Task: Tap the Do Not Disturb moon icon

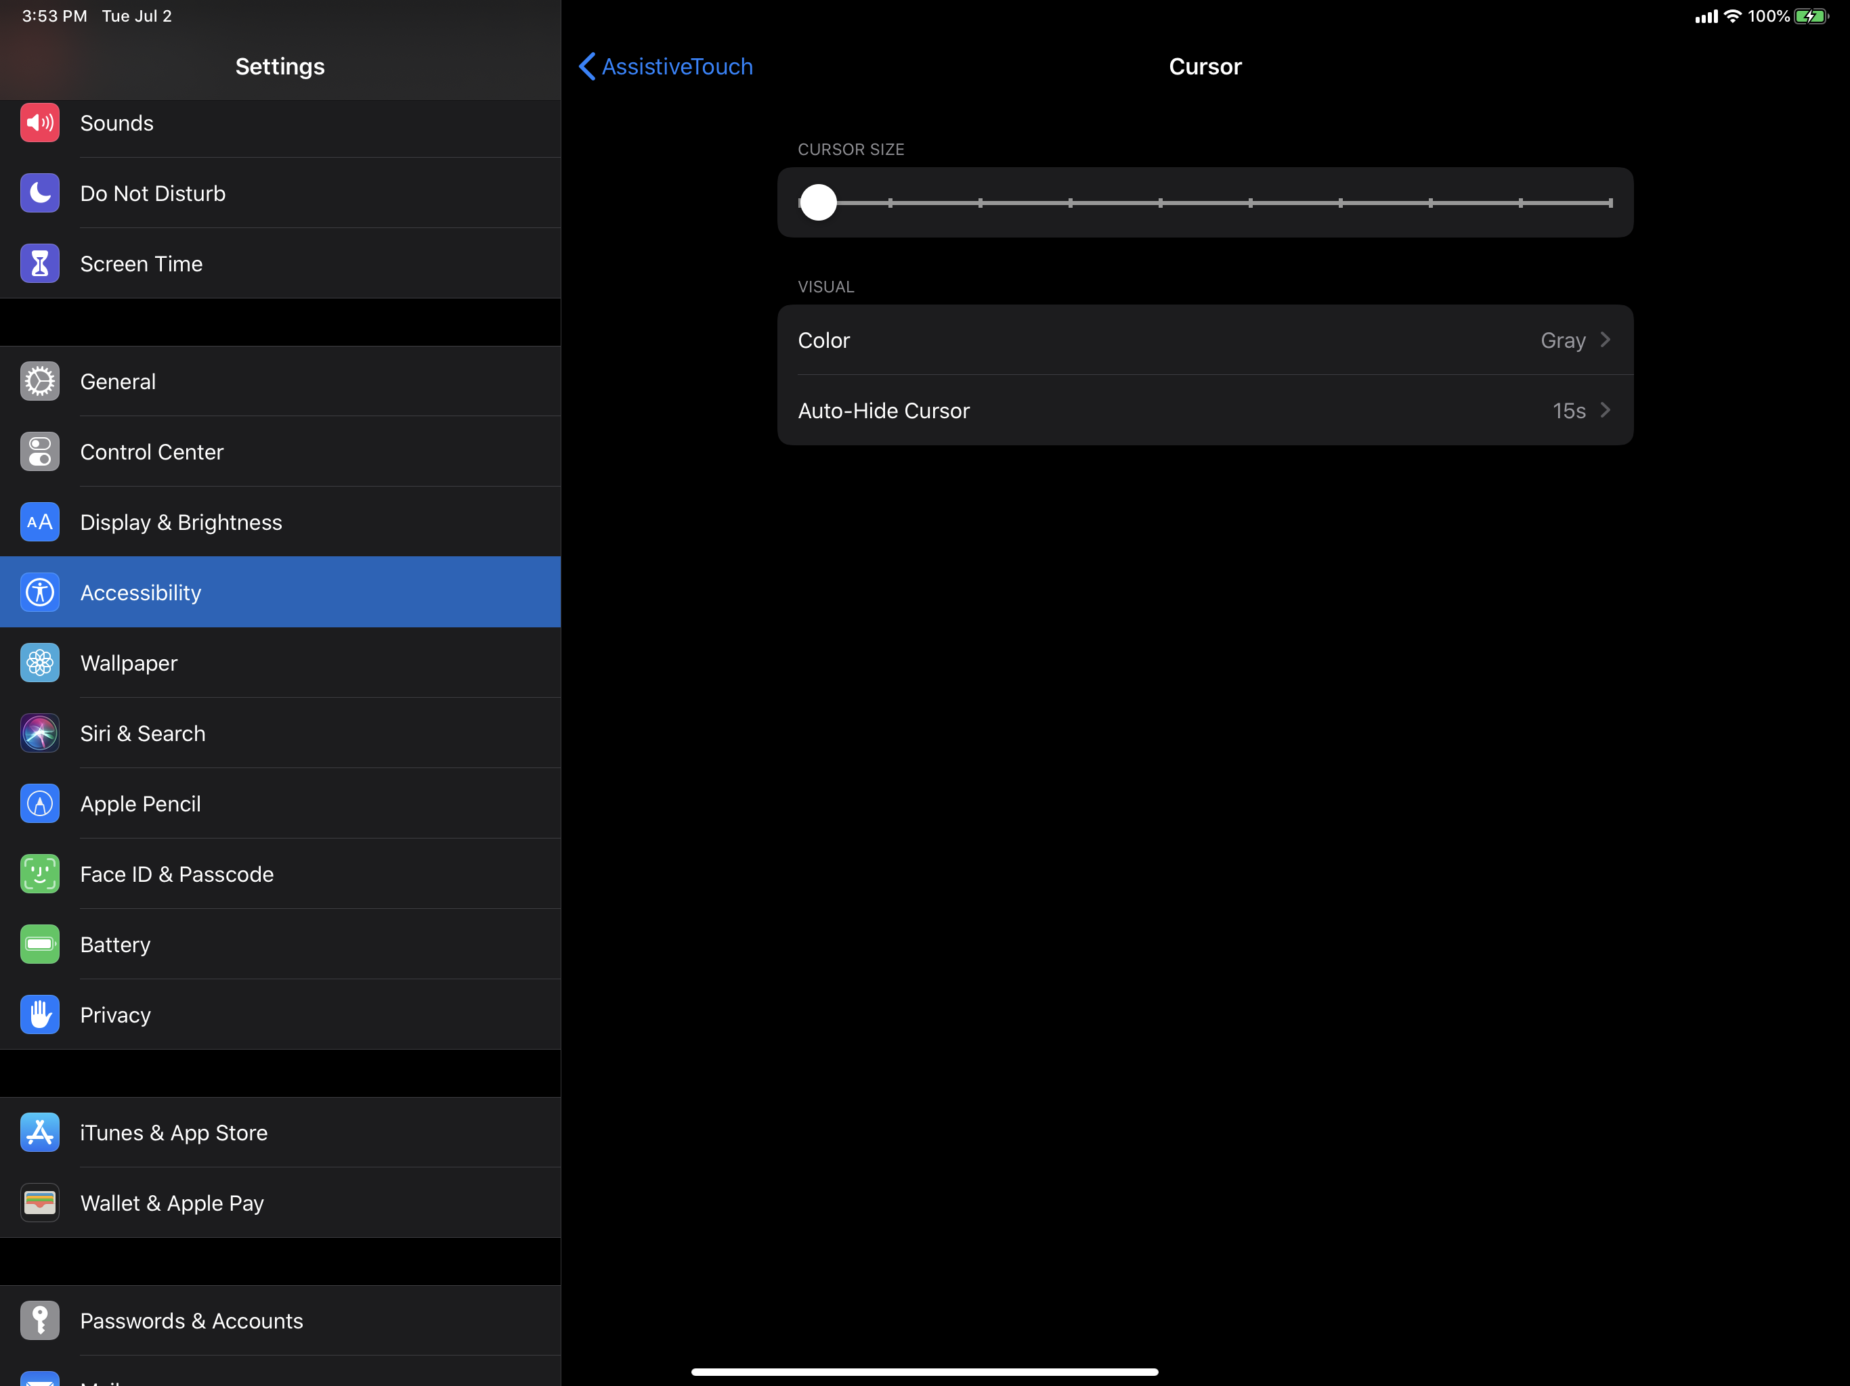Action: tap(39, 193)
